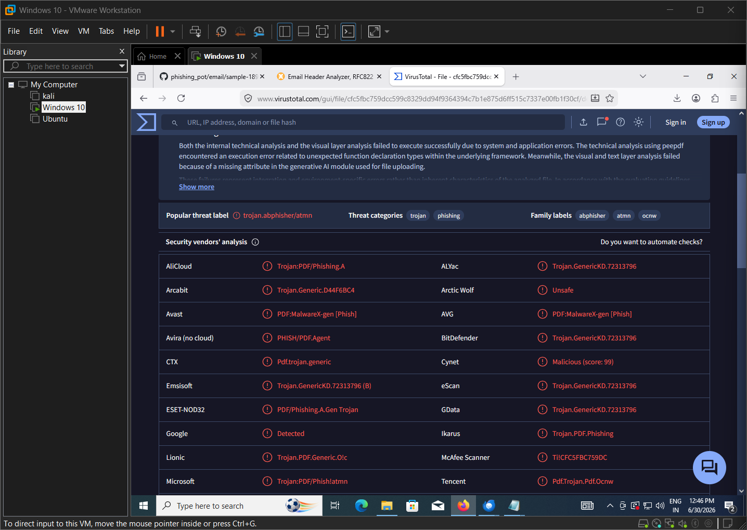This screenshot has height=530, width=747.
Task: Select the kali virtual machine
Action: (48, 96)
